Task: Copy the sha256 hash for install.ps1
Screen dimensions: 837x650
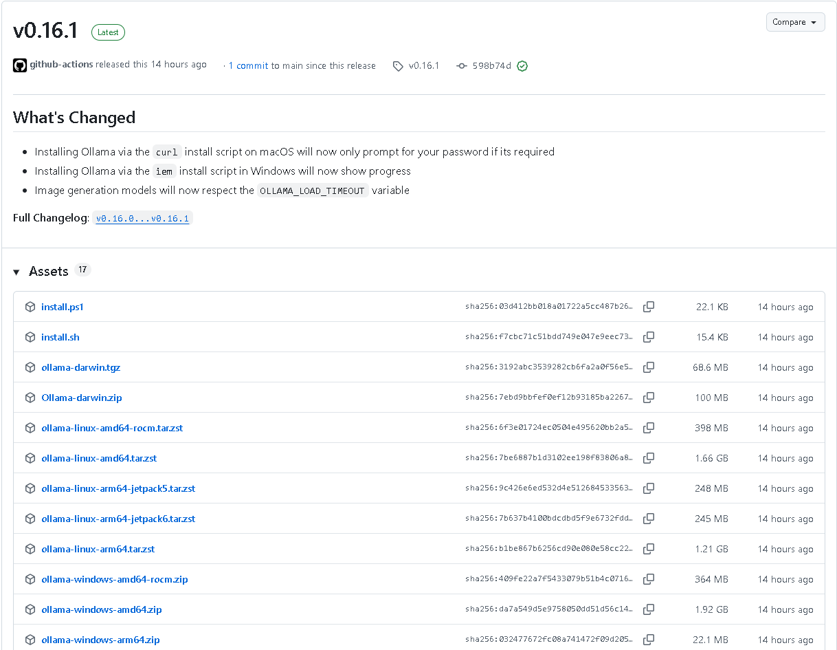Action: pyautogui.click(x=648, y=307)
